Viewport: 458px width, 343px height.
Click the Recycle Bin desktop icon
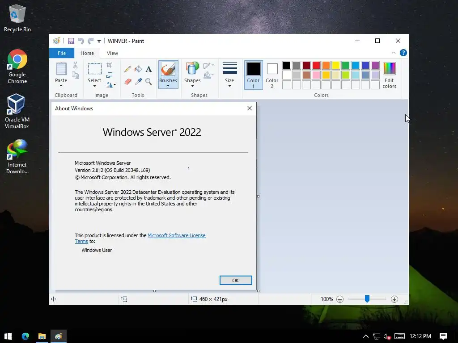17,18
